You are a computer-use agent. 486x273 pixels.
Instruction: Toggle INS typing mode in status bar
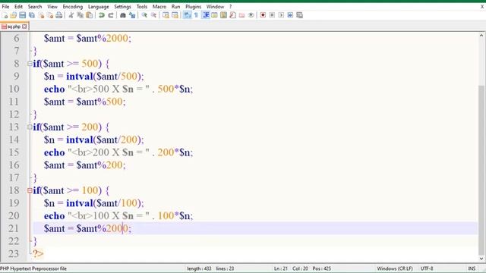[472, 268]
